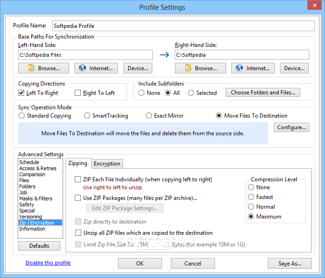Open Schedule advanced settings
The width and height of the screenshot is (325, 278).
[x=29, y=162]
